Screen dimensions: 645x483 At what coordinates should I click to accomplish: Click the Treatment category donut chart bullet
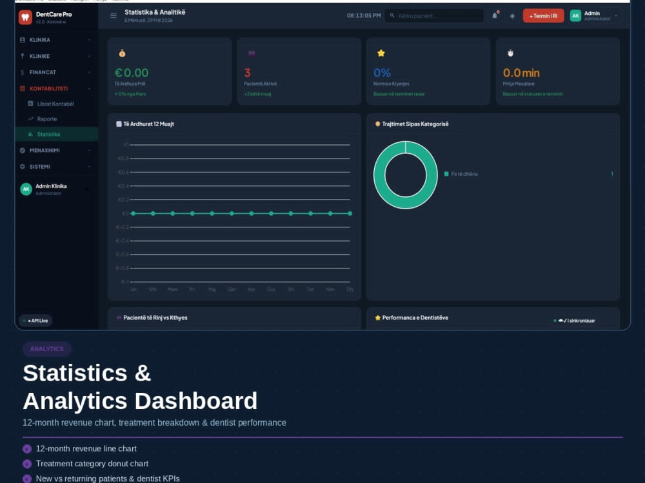[27, 464]
